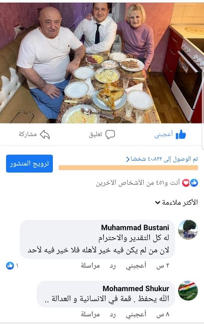Open the heart reaction icon

pyautogui.click(x=186, y=183)
